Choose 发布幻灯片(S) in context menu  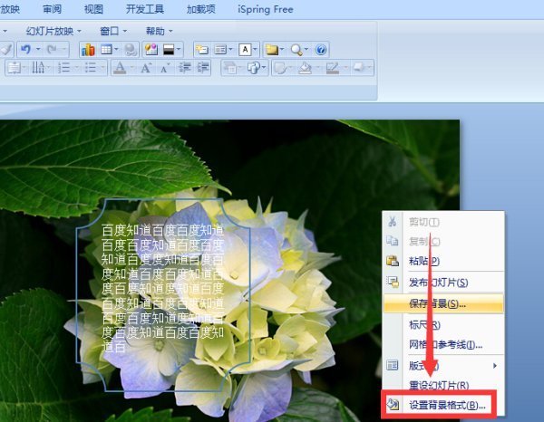(443, 283)
